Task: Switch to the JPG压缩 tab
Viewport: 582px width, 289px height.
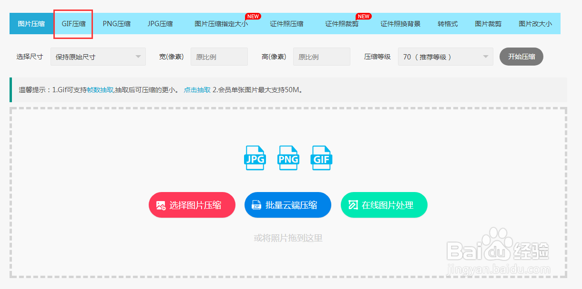Action: tap(161, 23)
